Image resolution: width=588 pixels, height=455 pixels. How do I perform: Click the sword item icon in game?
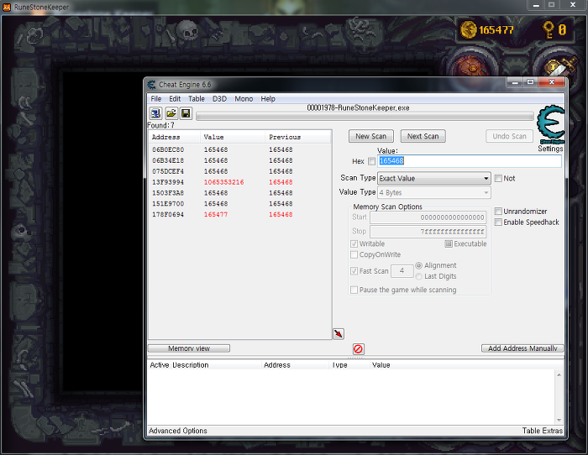pos(560,66)
